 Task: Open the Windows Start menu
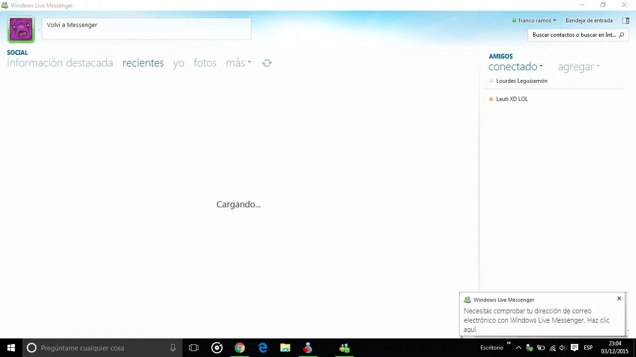pos(11,348)
